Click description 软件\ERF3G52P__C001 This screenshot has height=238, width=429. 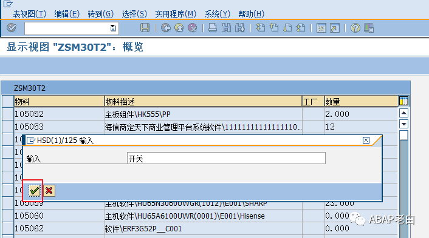pyautogui.click(x=204, y=228)
